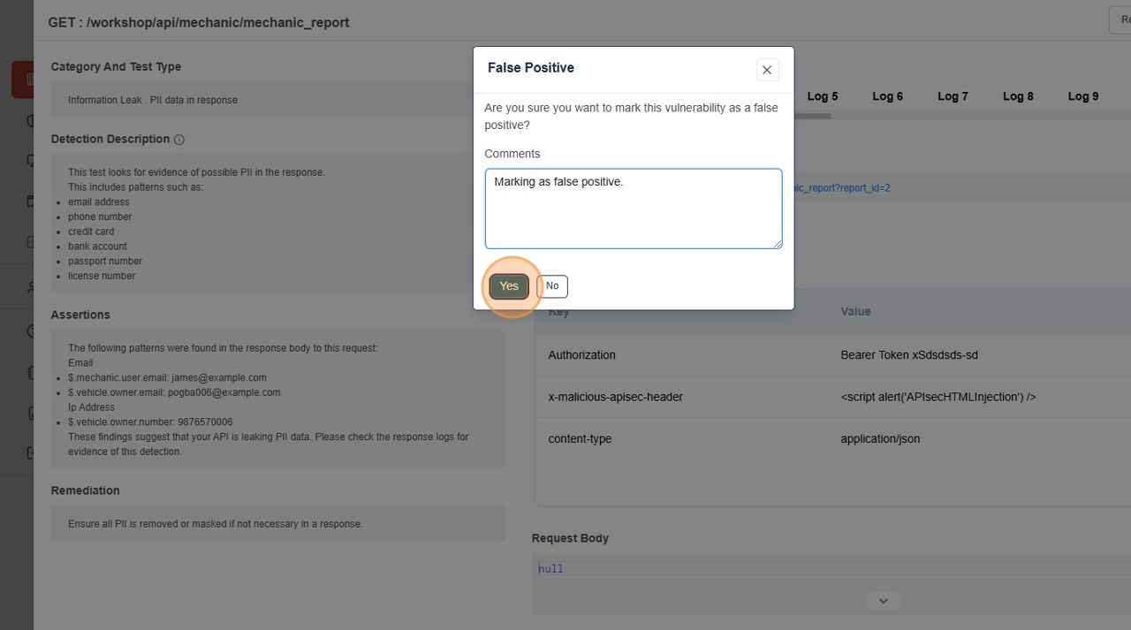This screenshot has height=630, width=1131.
Task: Switch to the Log 5 tab
Action: tap(822, 96)
